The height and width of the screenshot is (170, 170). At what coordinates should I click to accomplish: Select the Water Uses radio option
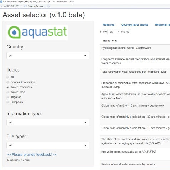click(8, 92)
